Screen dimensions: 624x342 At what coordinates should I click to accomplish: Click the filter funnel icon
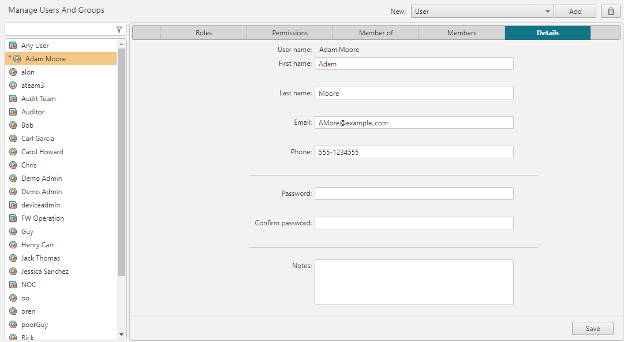119,29
